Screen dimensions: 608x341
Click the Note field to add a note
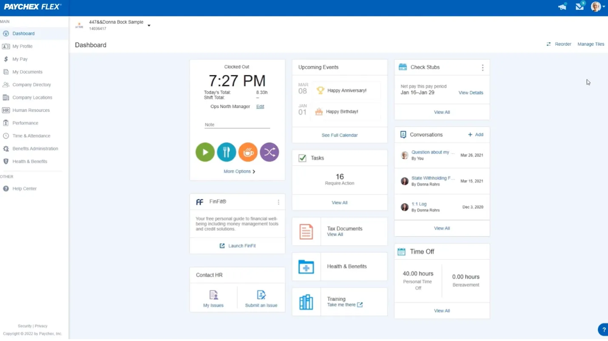[x=237, y=124]
